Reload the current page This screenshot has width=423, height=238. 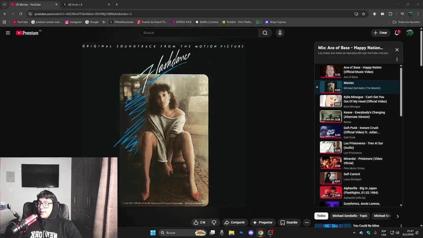[20, 14]
